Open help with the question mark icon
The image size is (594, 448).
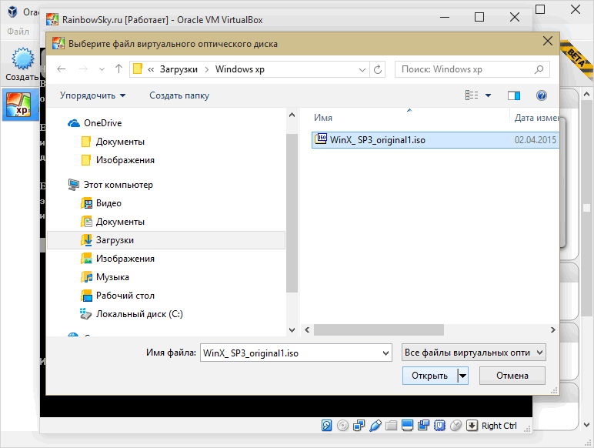pos(542,95)
